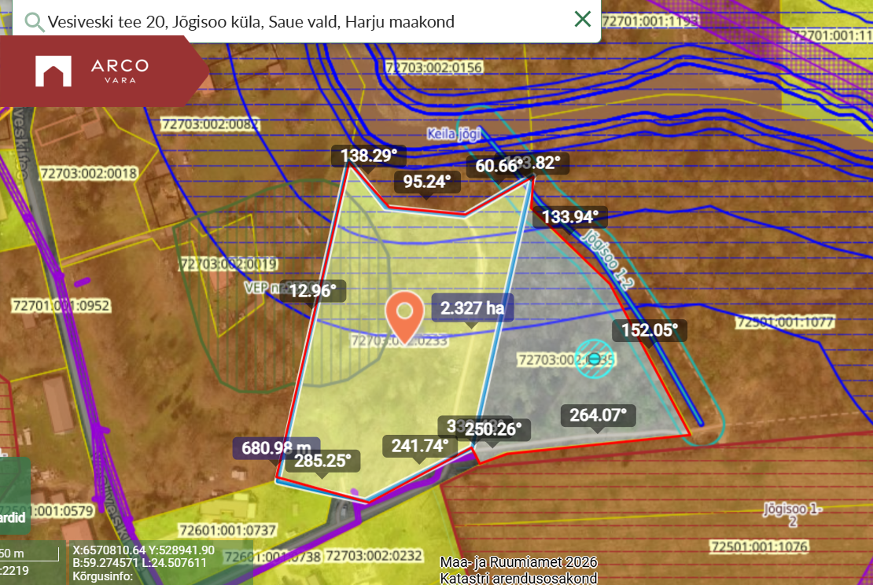Click the 241.74° angle label
873x585 pixels.
pos(420,446)
